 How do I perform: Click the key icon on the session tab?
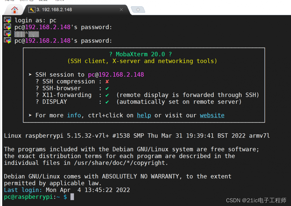(32, 9)
